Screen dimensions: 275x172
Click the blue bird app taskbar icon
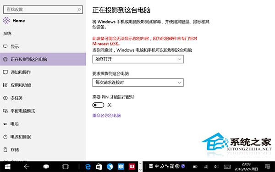click(110, 166)
